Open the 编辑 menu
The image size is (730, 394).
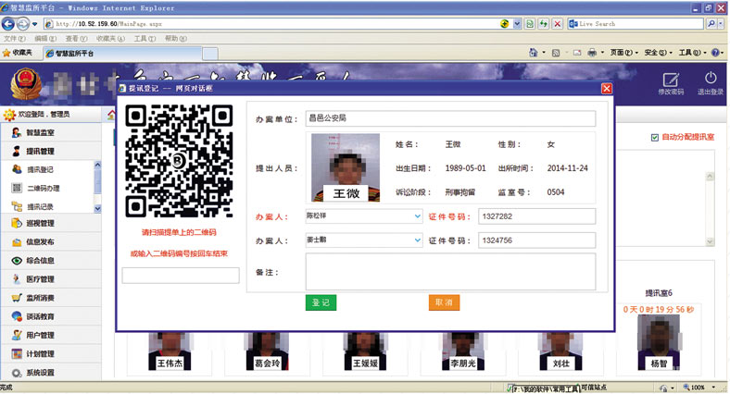(x=45, y=39)
